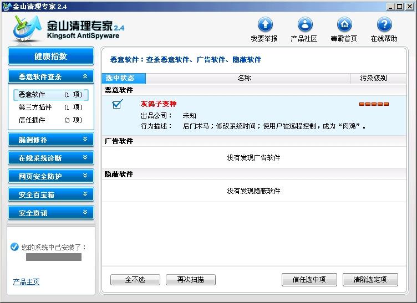The image size is (417, 303).
Task: Click the 出品公司 value 未知
Action: pos(189,116)
